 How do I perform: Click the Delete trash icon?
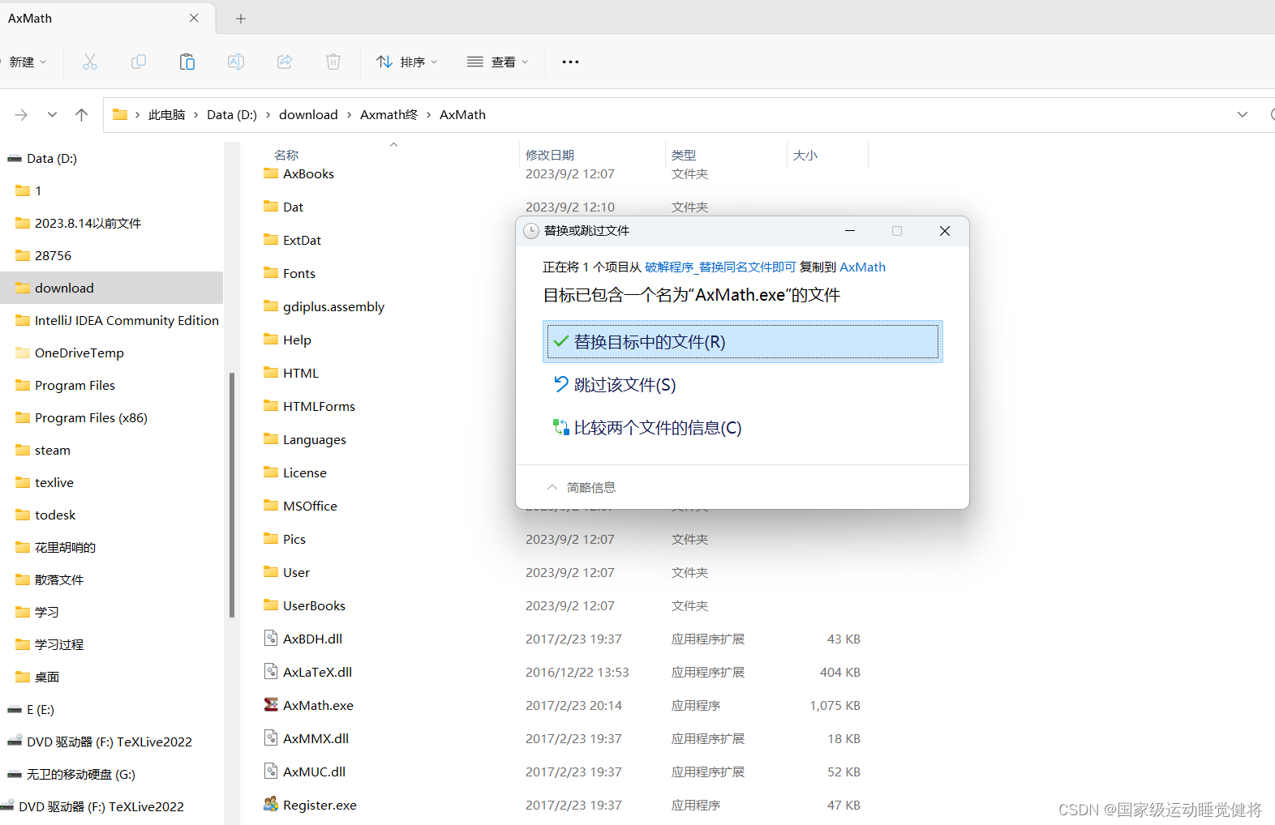coord(333,62)
